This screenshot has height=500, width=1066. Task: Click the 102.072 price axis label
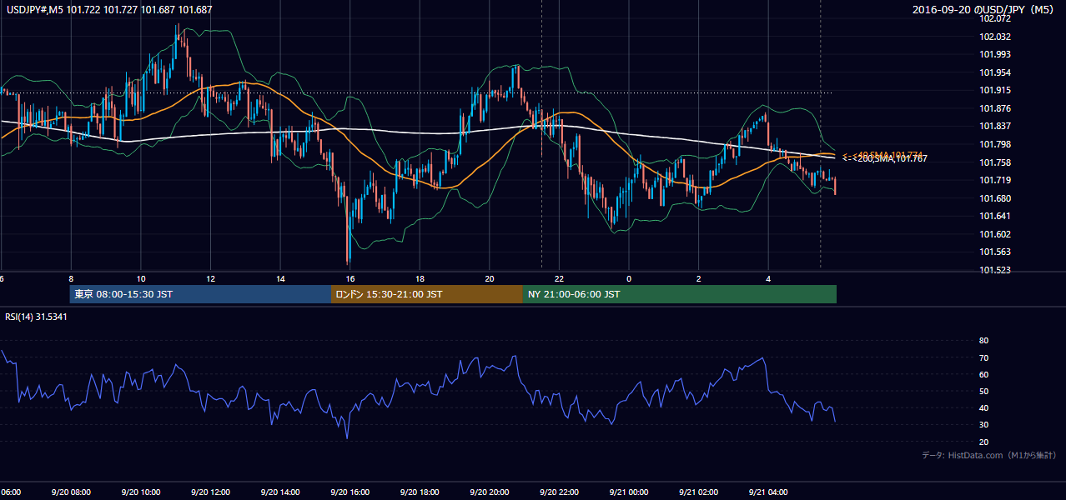995,18
